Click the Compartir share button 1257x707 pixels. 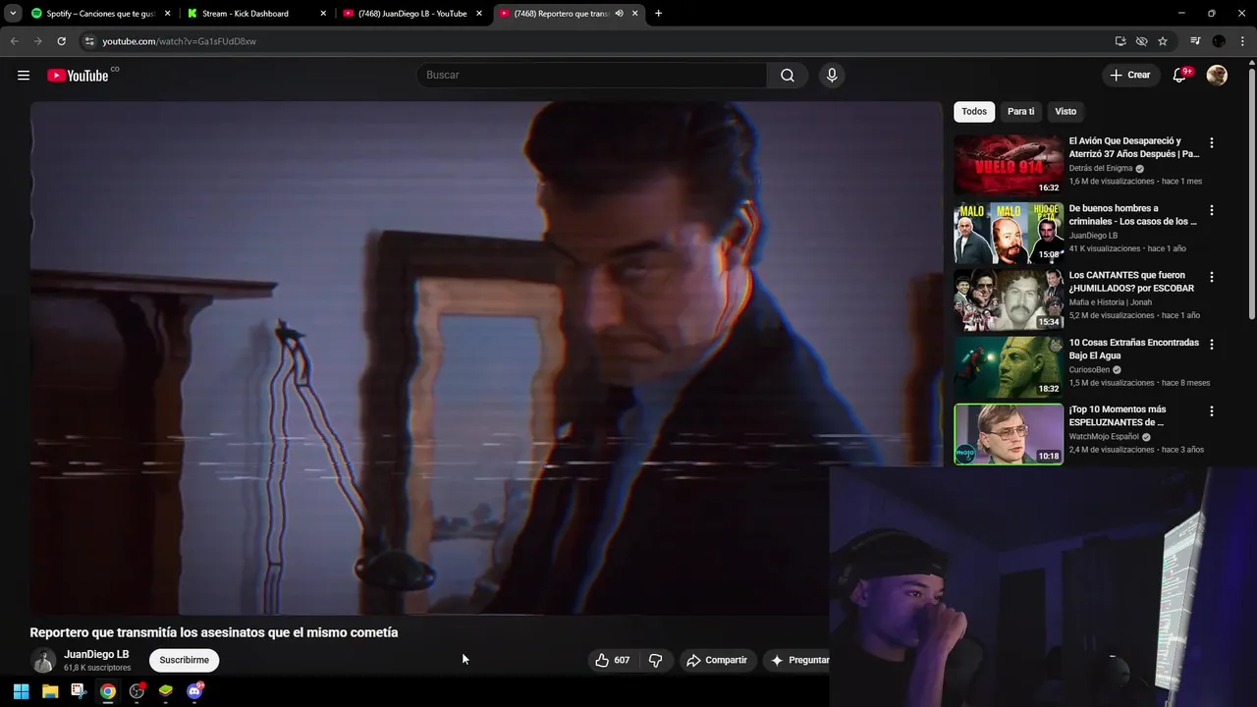pyautogui.click(x=717, y=660)
